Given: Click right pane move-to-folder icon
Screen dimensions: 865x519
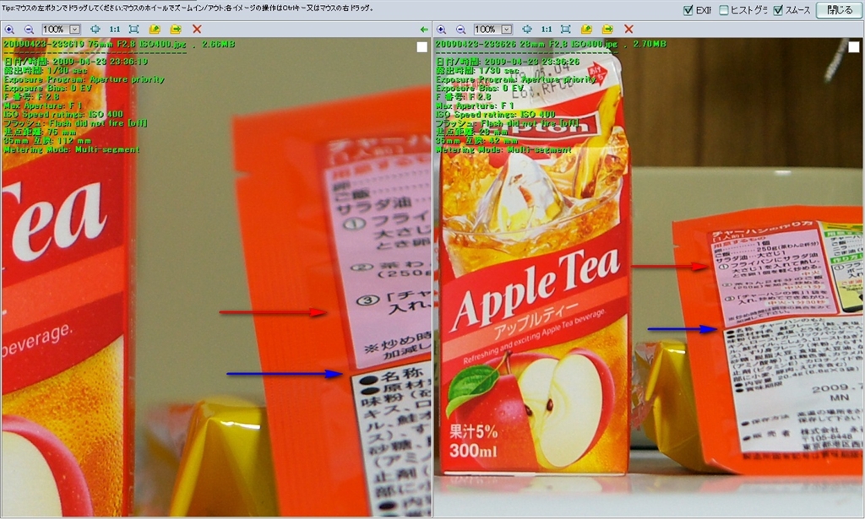Looking at the screenshot, I should (607, 30).
